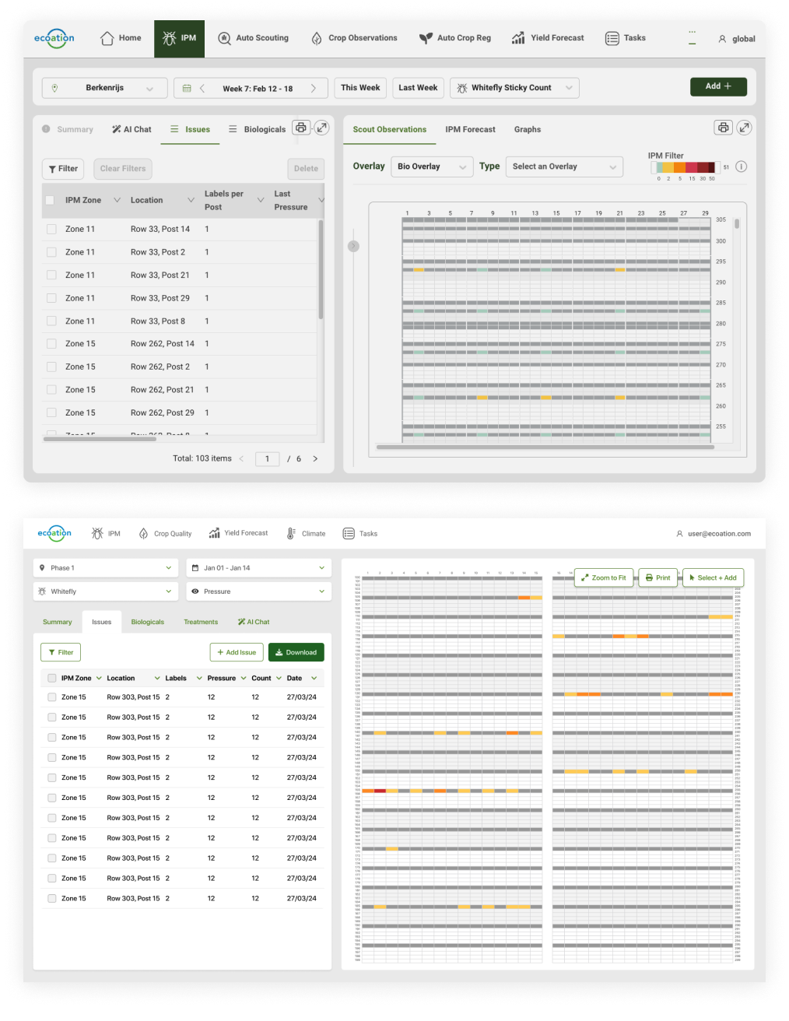The height and width of the screenshot is (1021, 789).
Task: Open the Berkenrijs location dropdown
Action: (104, 88)
